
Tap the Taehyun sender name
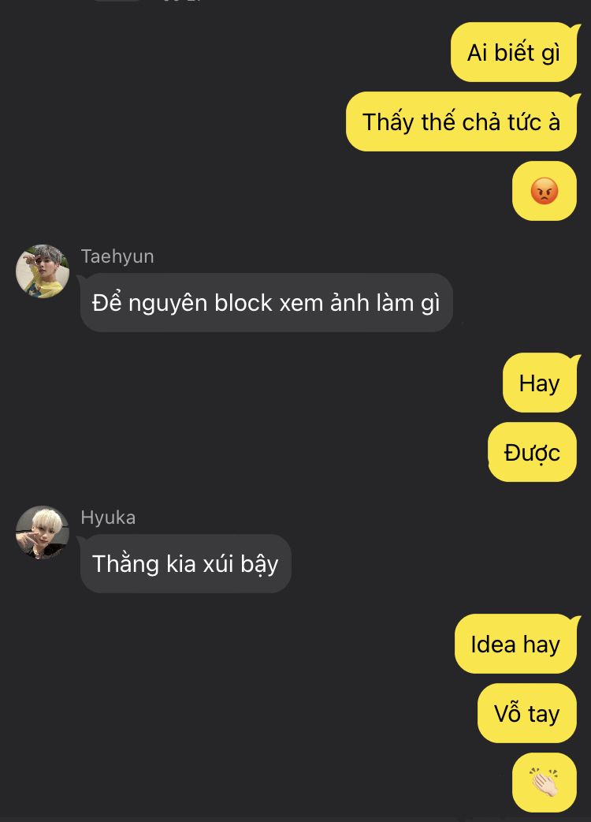117,256
